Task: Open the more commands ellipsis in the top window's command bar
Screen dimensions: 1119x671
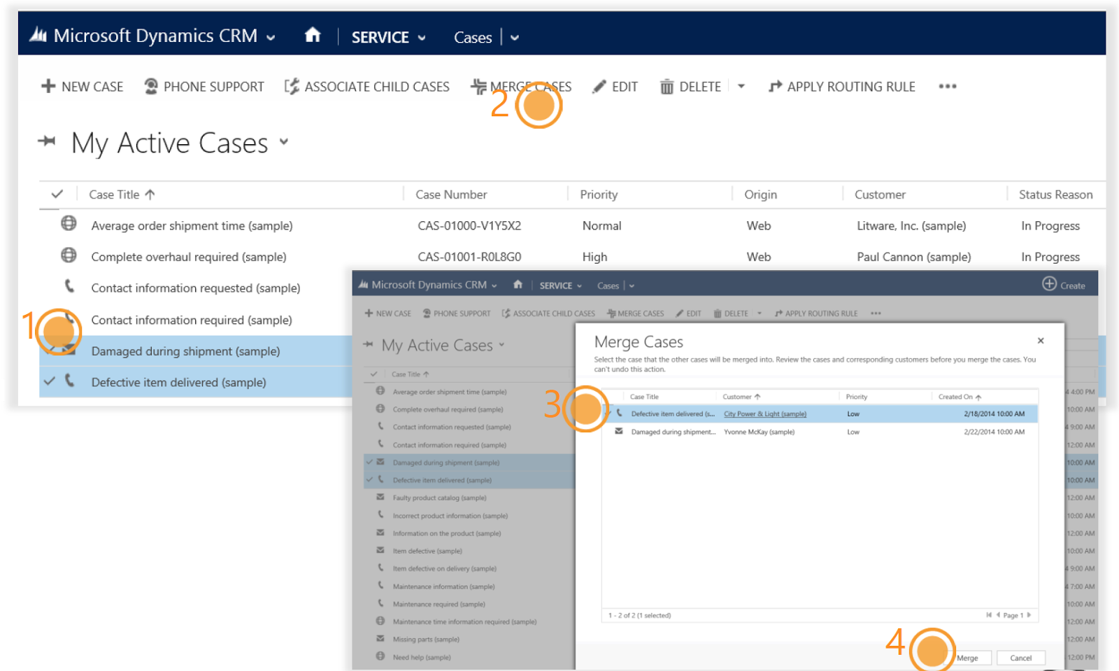Action: [x=948, y=86]
